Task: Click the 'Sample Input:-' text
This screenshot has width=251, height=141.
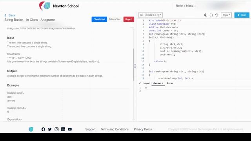Action: point(16,93)
